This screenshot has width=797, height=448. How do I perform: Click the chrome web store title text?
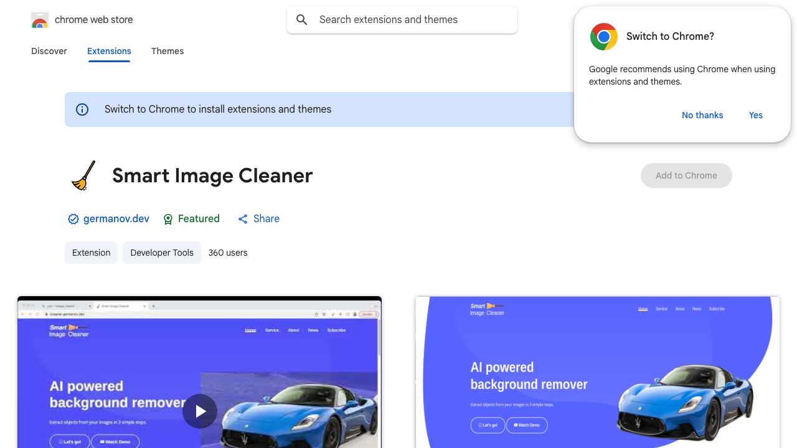point(94,20)
